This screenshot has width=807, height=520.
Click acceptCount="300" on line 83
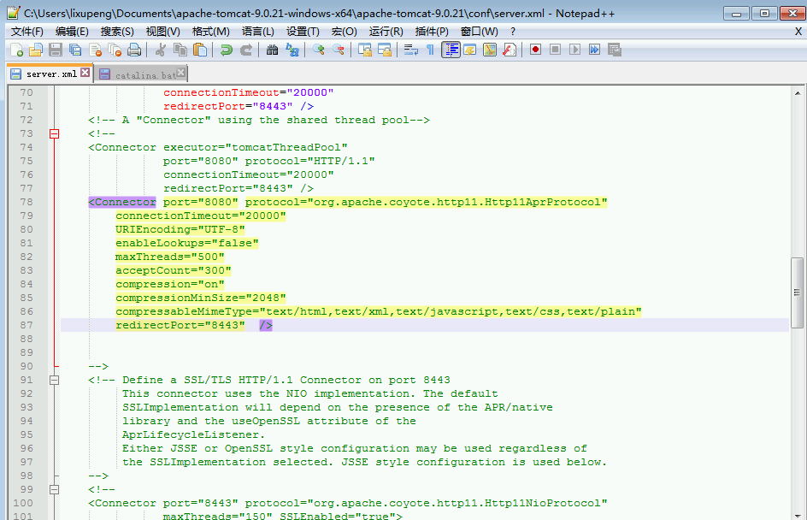[174, 271]
